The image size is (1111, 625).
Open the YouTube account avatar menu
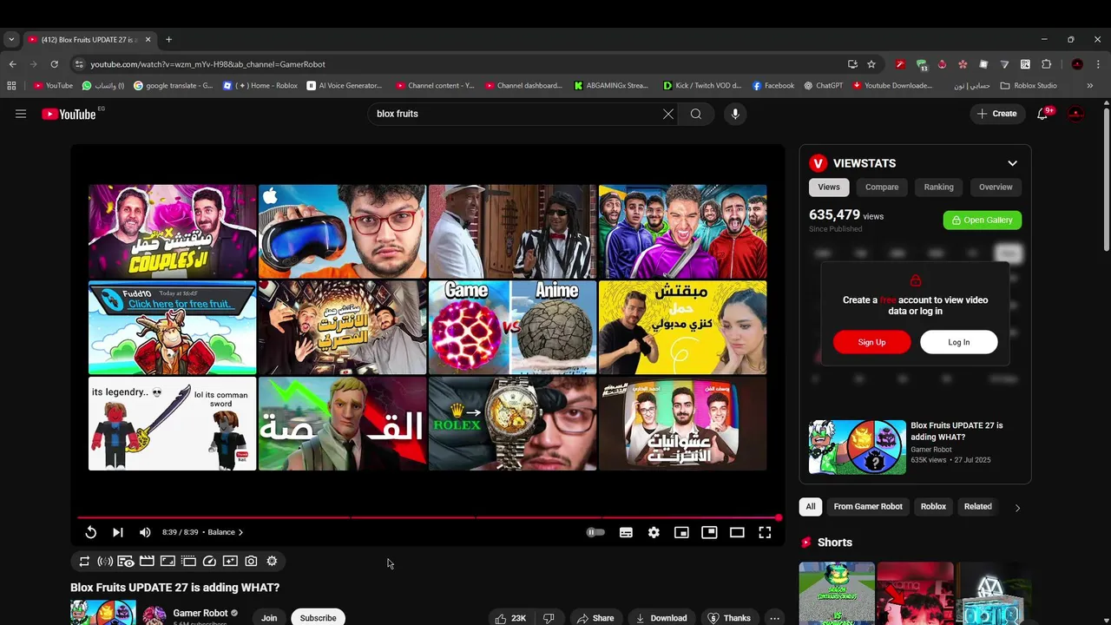point(1076,114)
